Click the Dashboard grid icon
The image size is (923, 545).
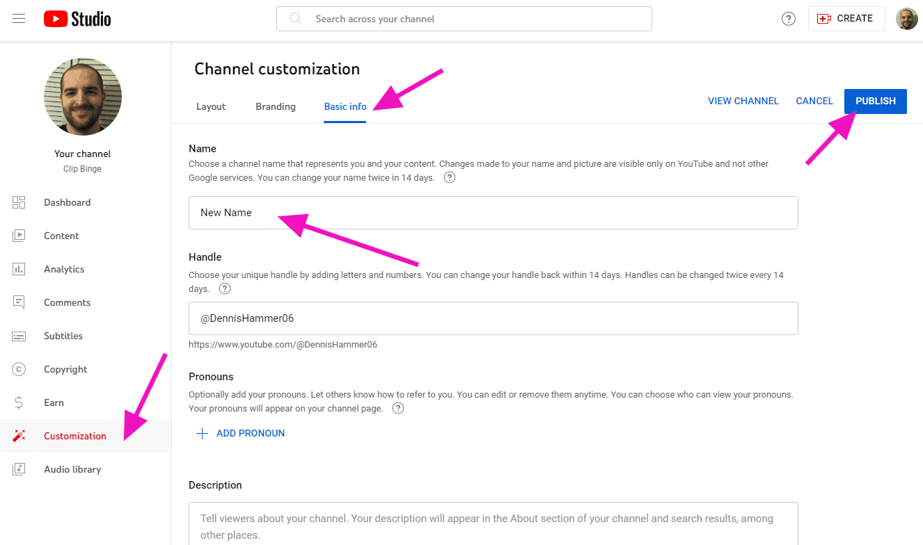coord(19,202)
